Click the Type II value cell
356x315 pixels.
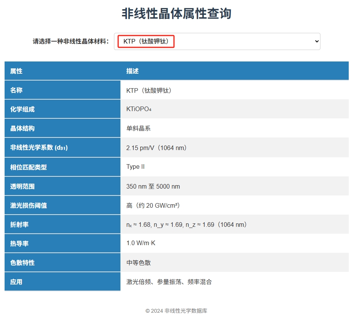[x=135, y=167]
